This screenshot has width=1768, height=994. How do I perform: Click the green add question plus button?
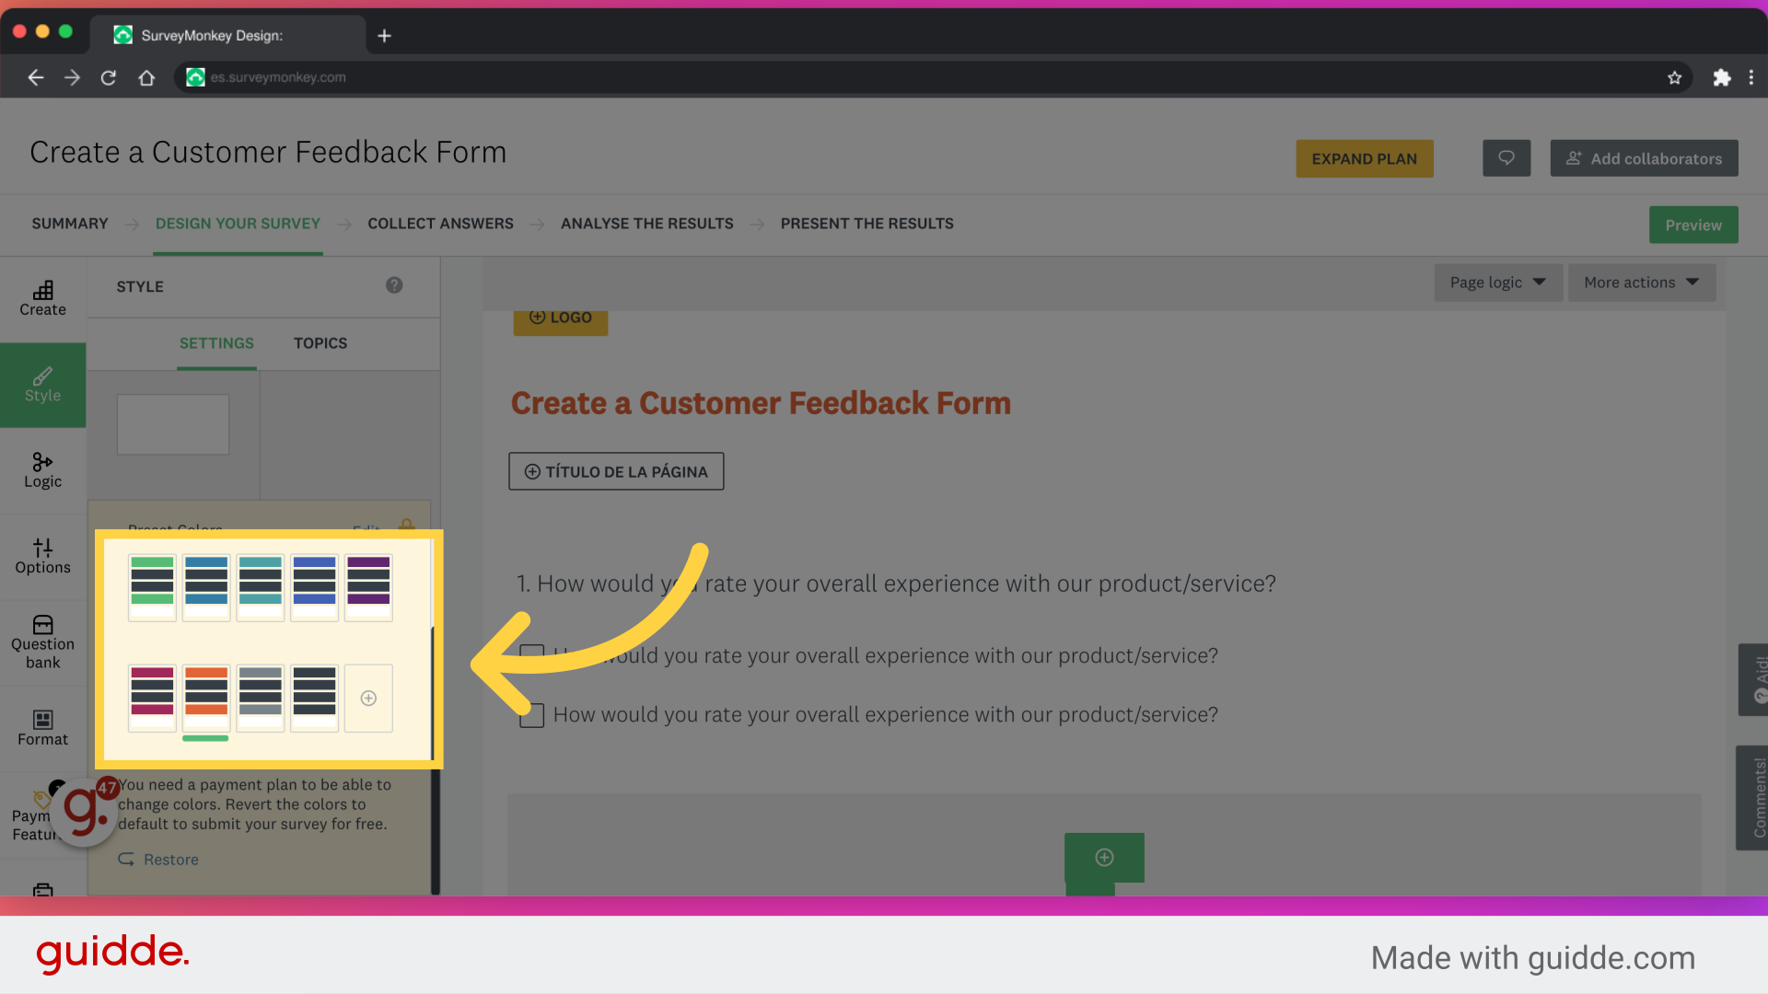1104,858
